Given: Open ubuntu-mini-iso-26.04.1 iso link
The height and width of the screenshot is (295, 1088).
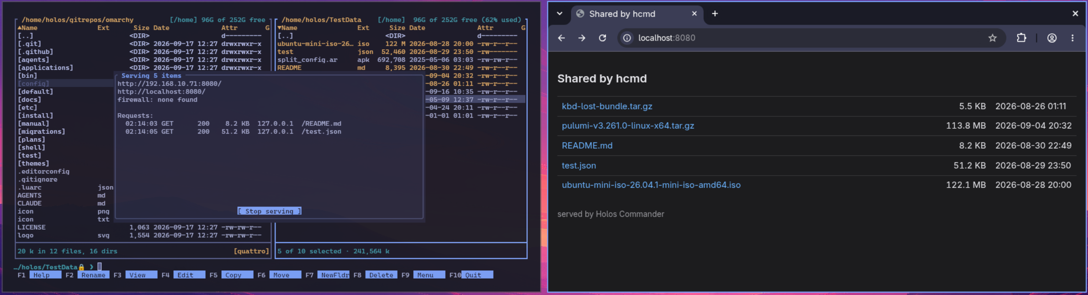Looking at the screenshot, I should point(651,185).
